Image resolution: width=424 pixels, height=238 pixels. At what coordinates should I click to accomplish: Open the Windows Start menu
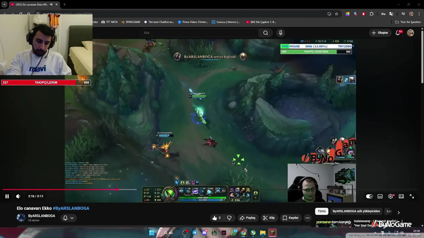click(152, 233)
